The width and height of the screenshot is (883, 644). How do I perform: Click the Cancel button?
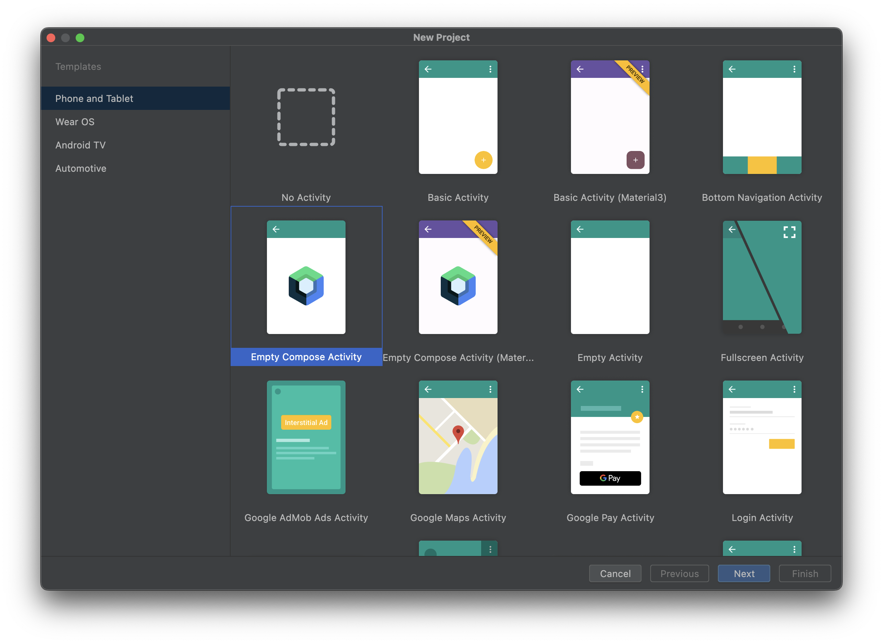click(x=615, y=573)
